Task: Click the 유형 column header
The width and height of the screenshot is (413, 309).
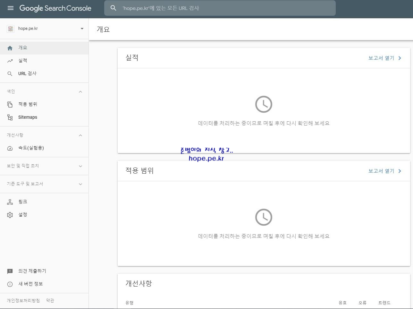Action: (x=130, y=303)
